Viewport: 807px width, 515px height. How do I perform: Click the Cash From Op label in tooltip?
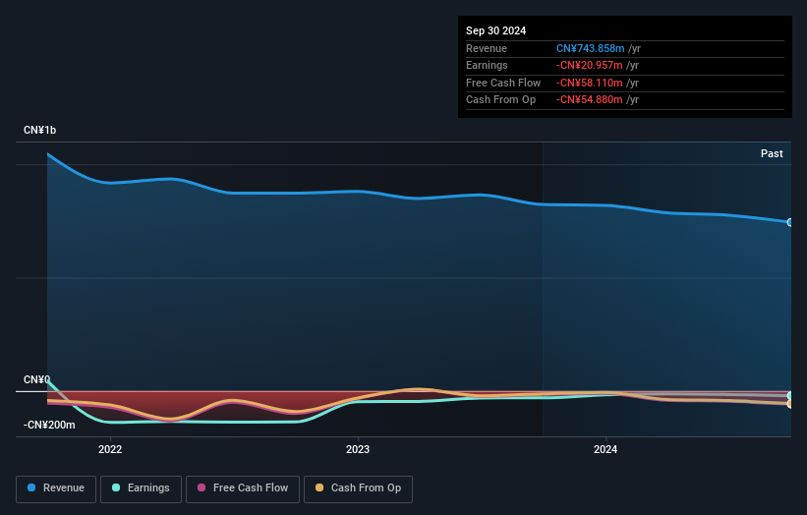(x=500, y=100)
